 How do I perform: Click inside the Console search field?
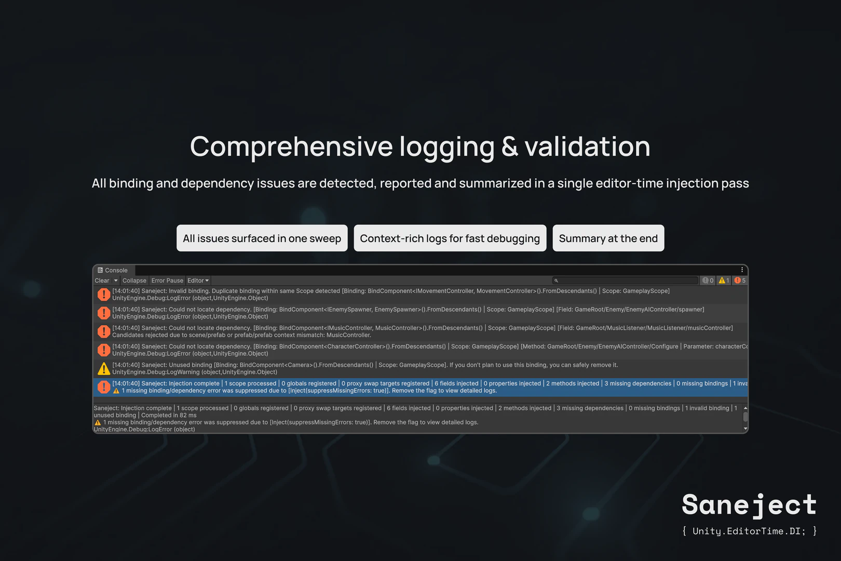click(623, 280)
